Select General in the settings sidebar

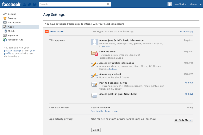tap(12, 14)
